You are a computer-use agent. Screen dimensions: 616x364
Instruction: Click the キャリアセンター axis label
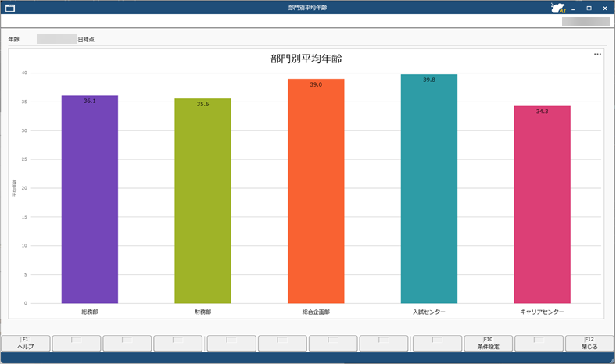coord(543,312)
